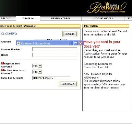The width and height of the screenshot is (132, 124).
Task: Click the Exit tab
Action: [129, 19]
